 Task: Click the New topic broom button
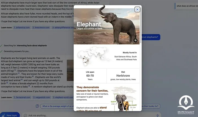10,115
